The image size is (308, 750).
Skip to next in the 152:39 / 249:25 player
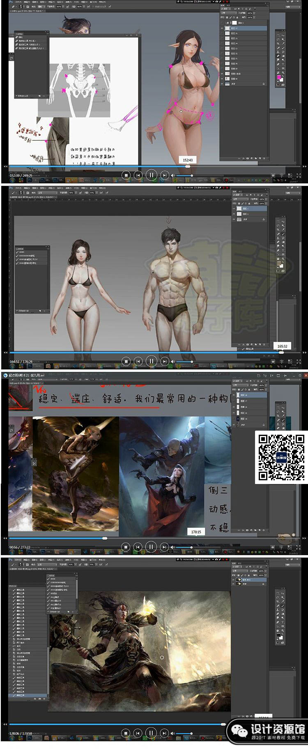pyautogui.click(x=164, y=175)
